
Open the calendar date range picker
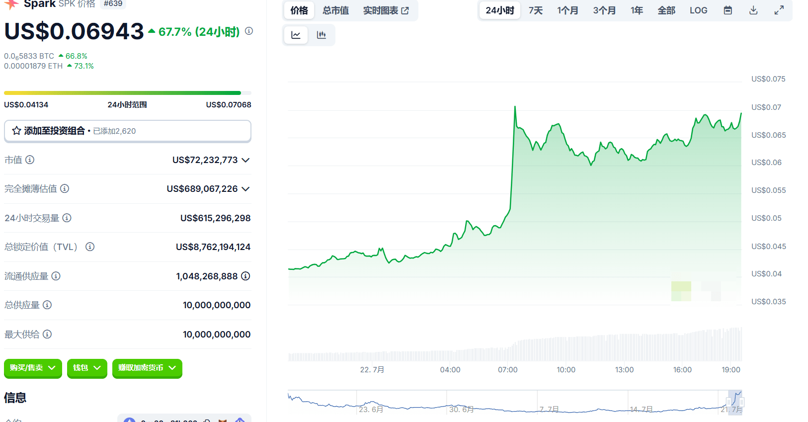tap(727, 10)
